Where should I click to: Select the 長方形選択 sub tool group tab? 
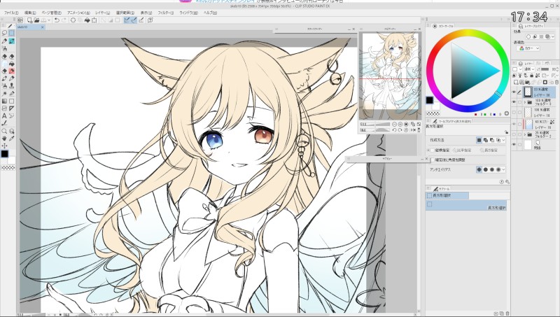(x=447, y=196)
